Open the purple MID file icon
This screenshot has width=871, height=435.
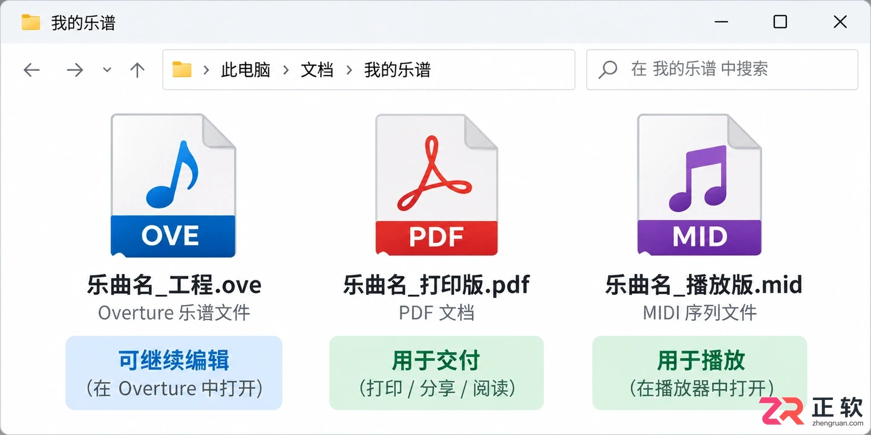coord(699,185)
